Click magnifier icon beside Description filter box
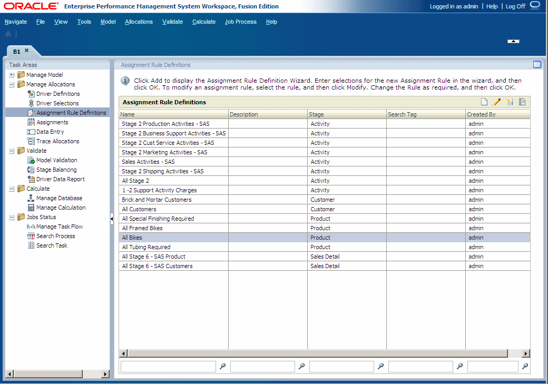This screenshot has height=384, width=548. (x=301, y=366)
